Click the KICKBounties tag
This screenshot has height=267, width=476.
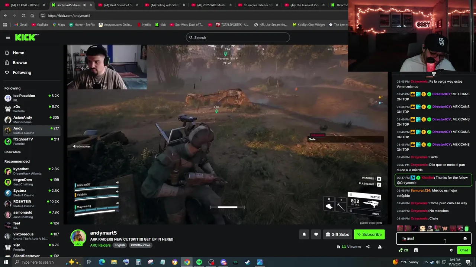[141, 245]
